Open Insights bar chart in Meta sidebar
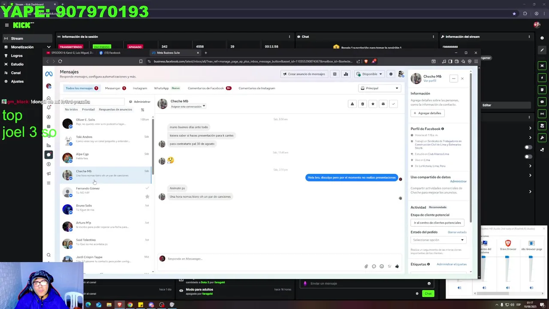 click(x=48, y=145)
